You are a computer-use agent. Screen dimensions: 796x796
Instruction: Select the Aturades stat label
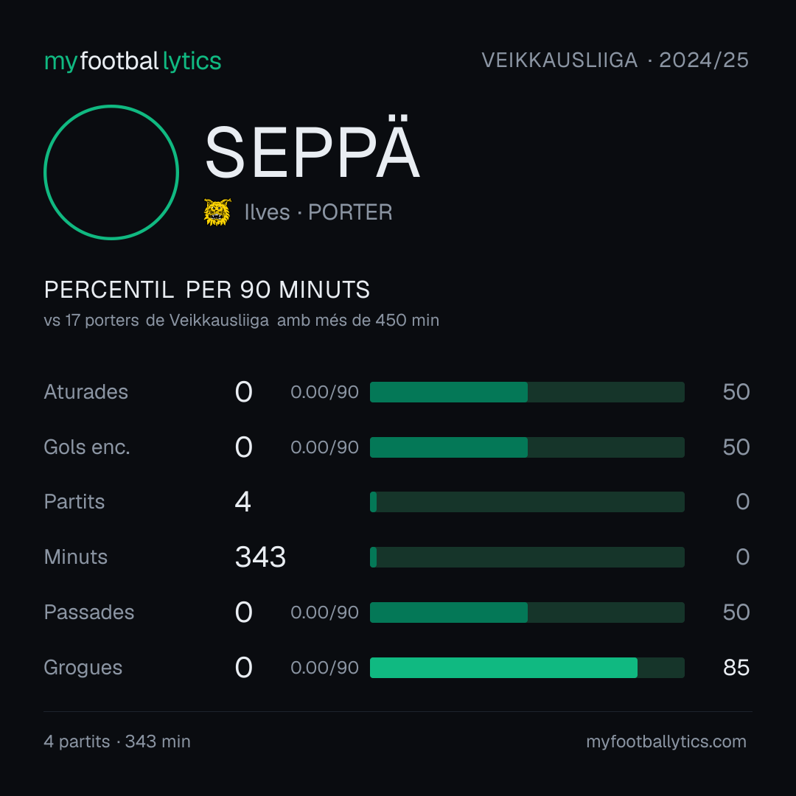click(x=85, y=392)
